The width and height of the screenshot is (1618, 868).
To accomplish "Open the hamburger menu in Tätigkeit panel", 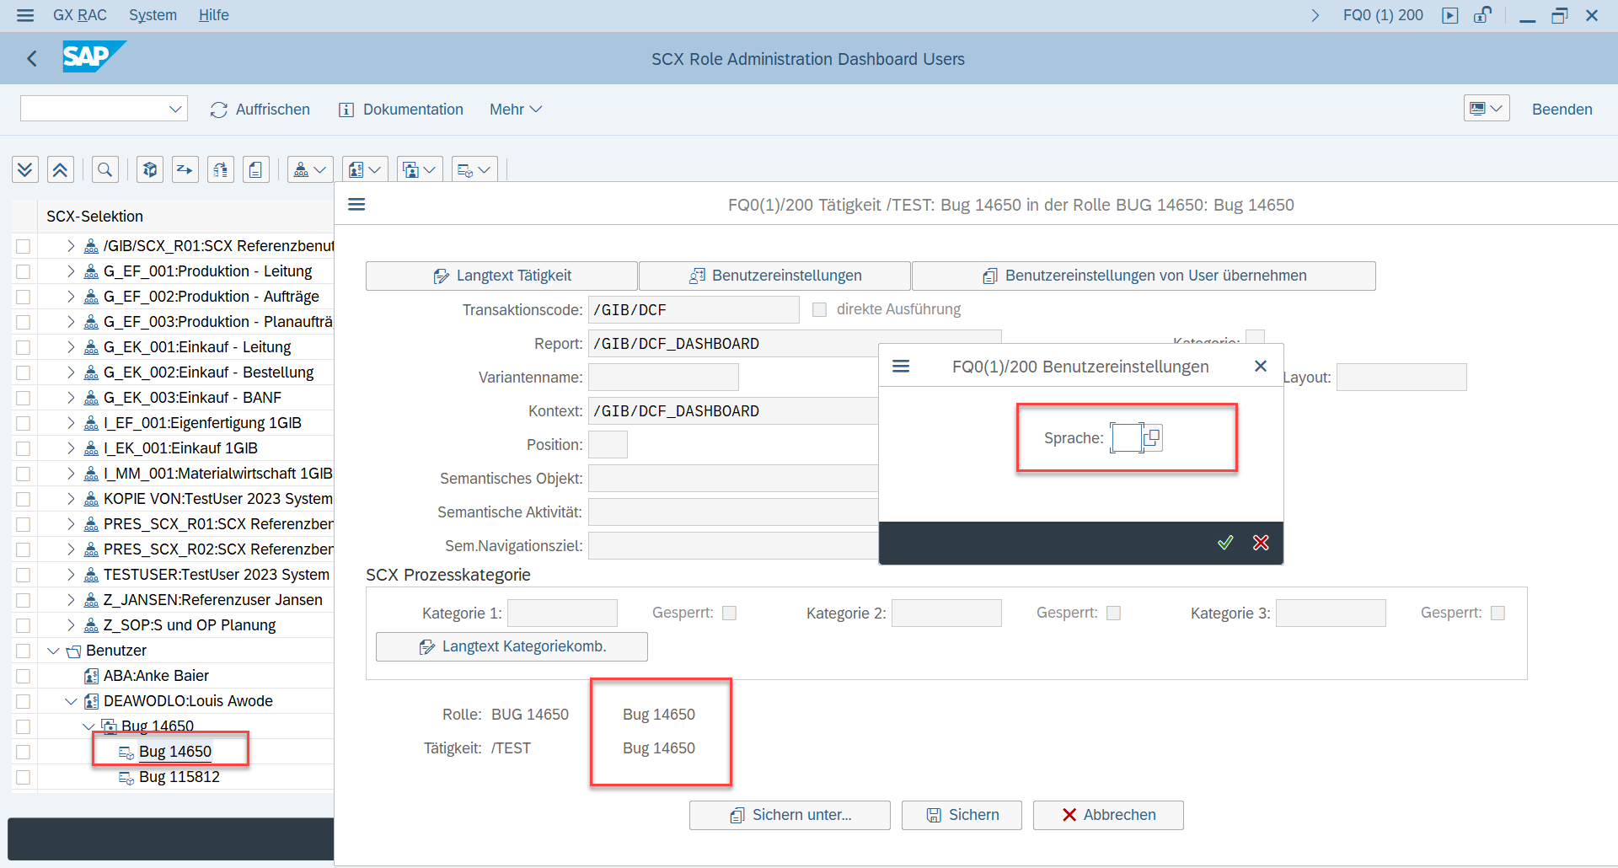I will click(x=356, y=205).
